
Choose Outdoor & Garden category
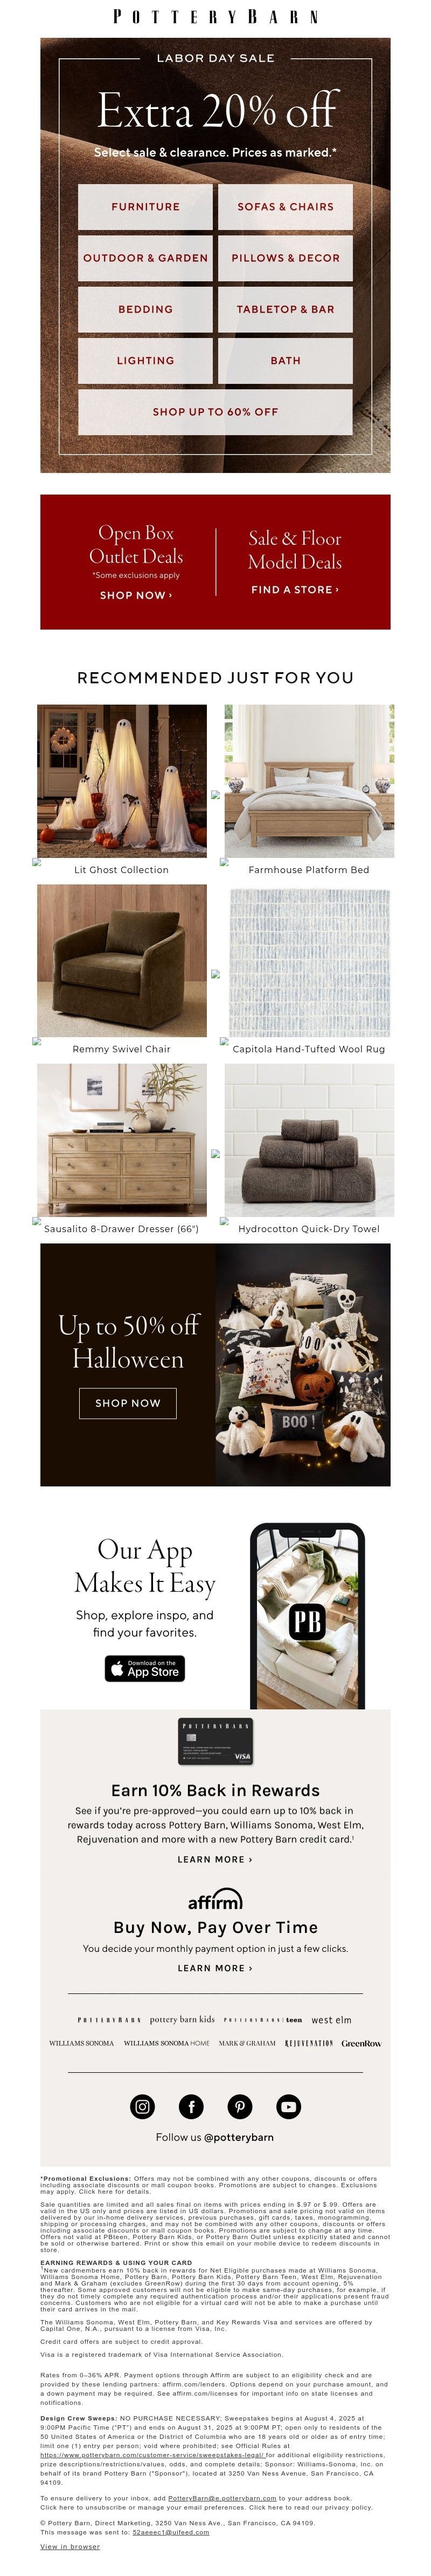pos(145,258)
